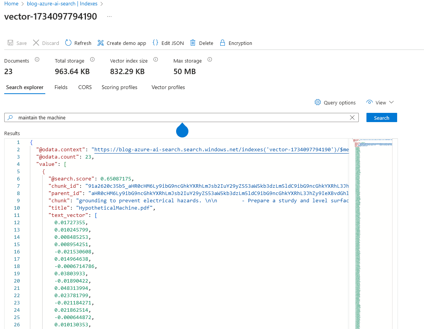Screen dimensions: 424x329
Task: Click the Discard X icon
Action: [x=36, y=43]
